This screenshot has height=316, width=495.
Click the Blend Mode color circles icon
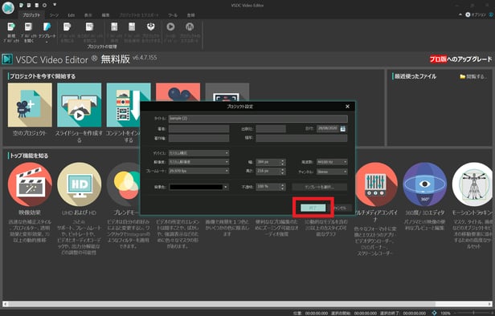(125, 184)
